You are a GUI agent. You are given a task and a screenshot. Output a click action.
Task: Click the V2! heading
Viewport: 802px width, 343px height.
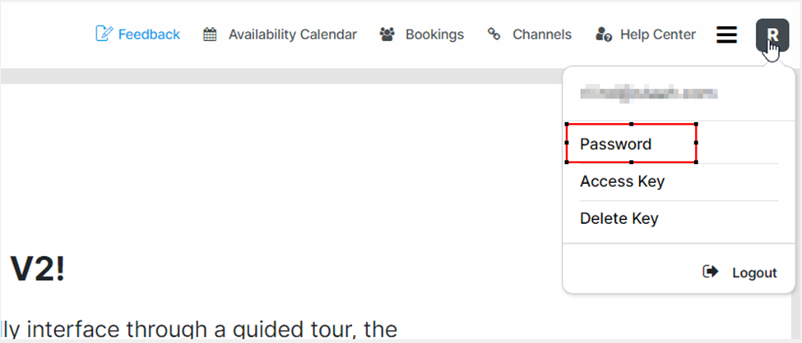(37, 269)
